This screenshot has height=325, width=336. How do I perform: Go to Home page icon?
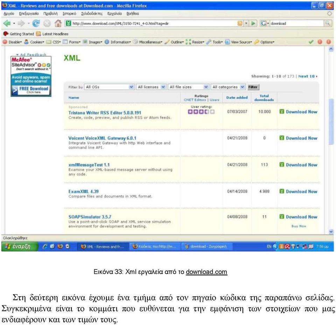pyautogui.click(x=58, y=23)
